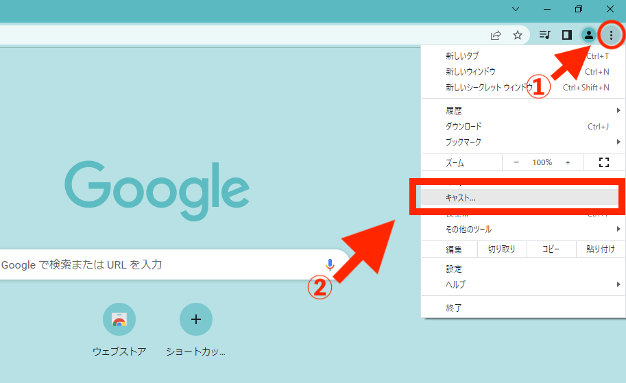The image size is (626, 383).
Task: Open the Web Store shortcut tile
Action: point(119,329)
